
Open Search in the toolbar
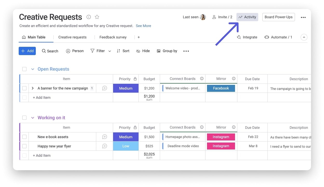pyautogui.click(x=50, y=51)
